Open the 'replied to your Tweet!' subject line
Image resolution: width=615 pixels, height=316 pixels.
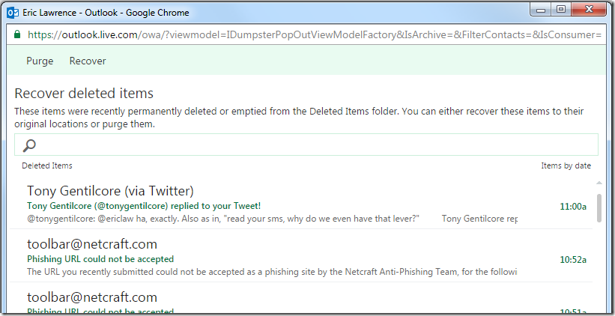click(x=143, y=205)
